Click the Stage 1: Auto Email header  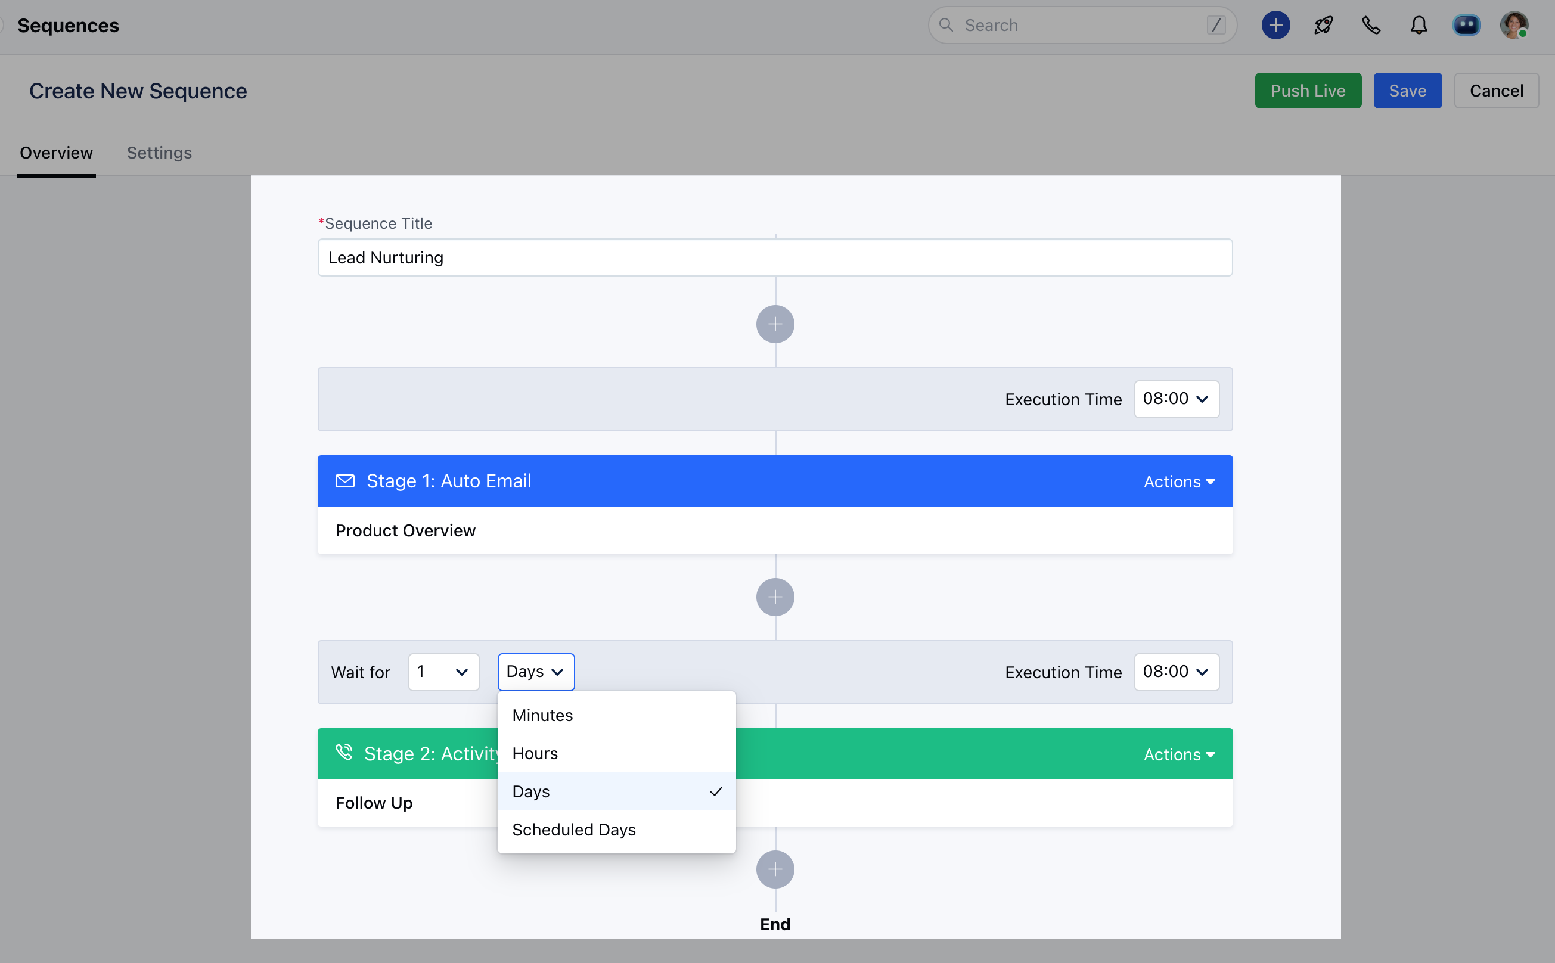click(775, 481)
